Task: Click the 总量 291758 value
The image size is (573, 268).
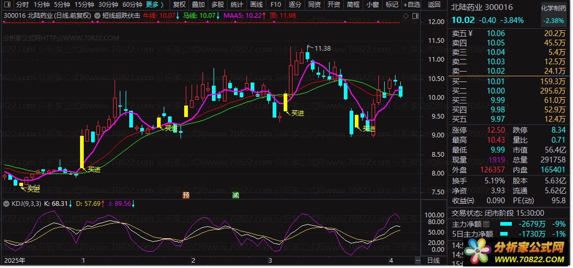Action: [553, 160]
